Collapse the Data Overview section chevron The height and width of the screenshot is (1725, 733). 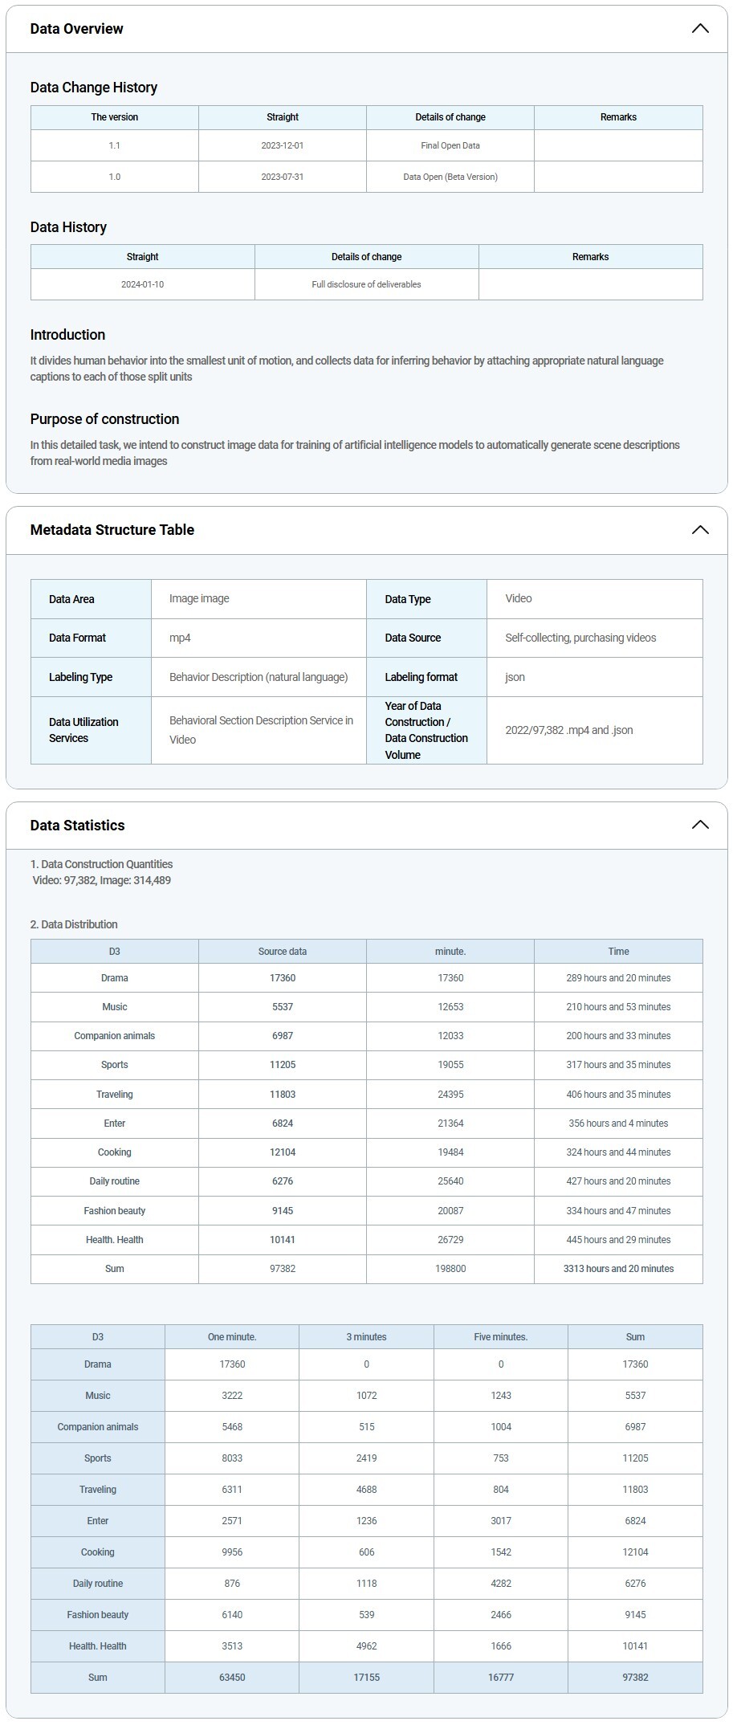click(x=699, y=29)
